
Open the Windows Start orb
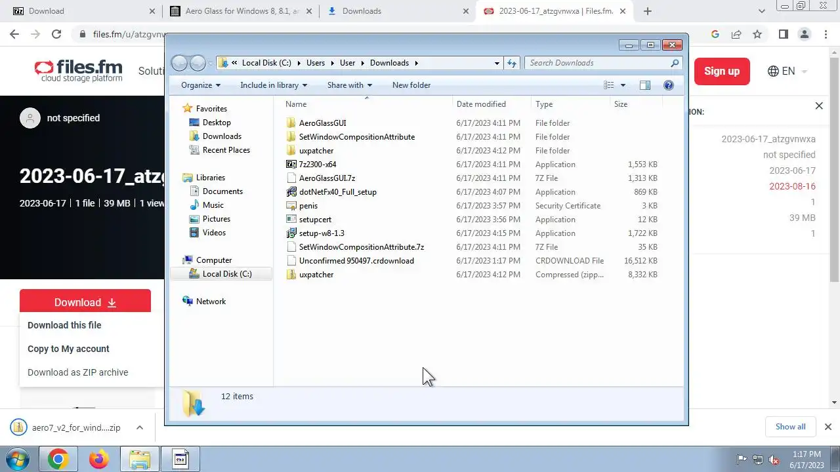(x=18, y=459)
